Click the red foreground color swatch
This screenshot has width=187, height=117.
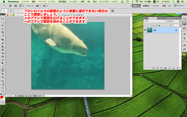pos(2,97)
